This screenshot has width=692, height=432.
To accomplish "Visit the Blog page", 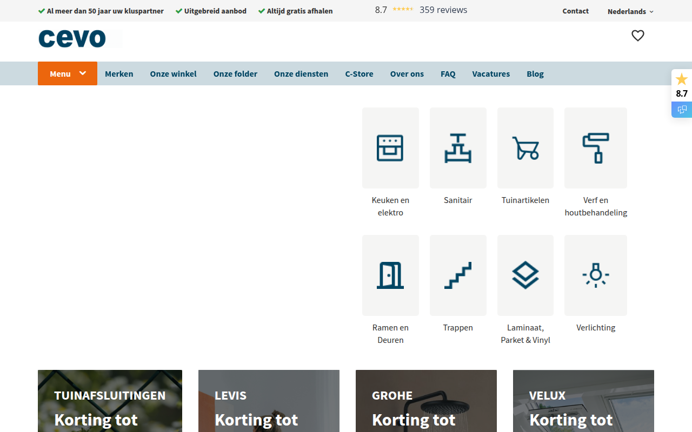I will (535, 74).
